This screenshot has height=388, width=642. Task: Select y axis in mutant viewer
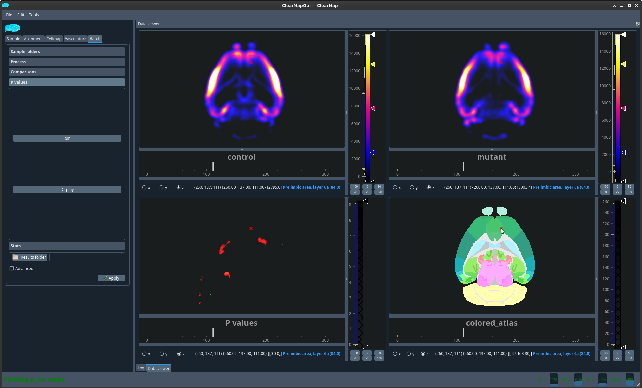tap(412, 187)
